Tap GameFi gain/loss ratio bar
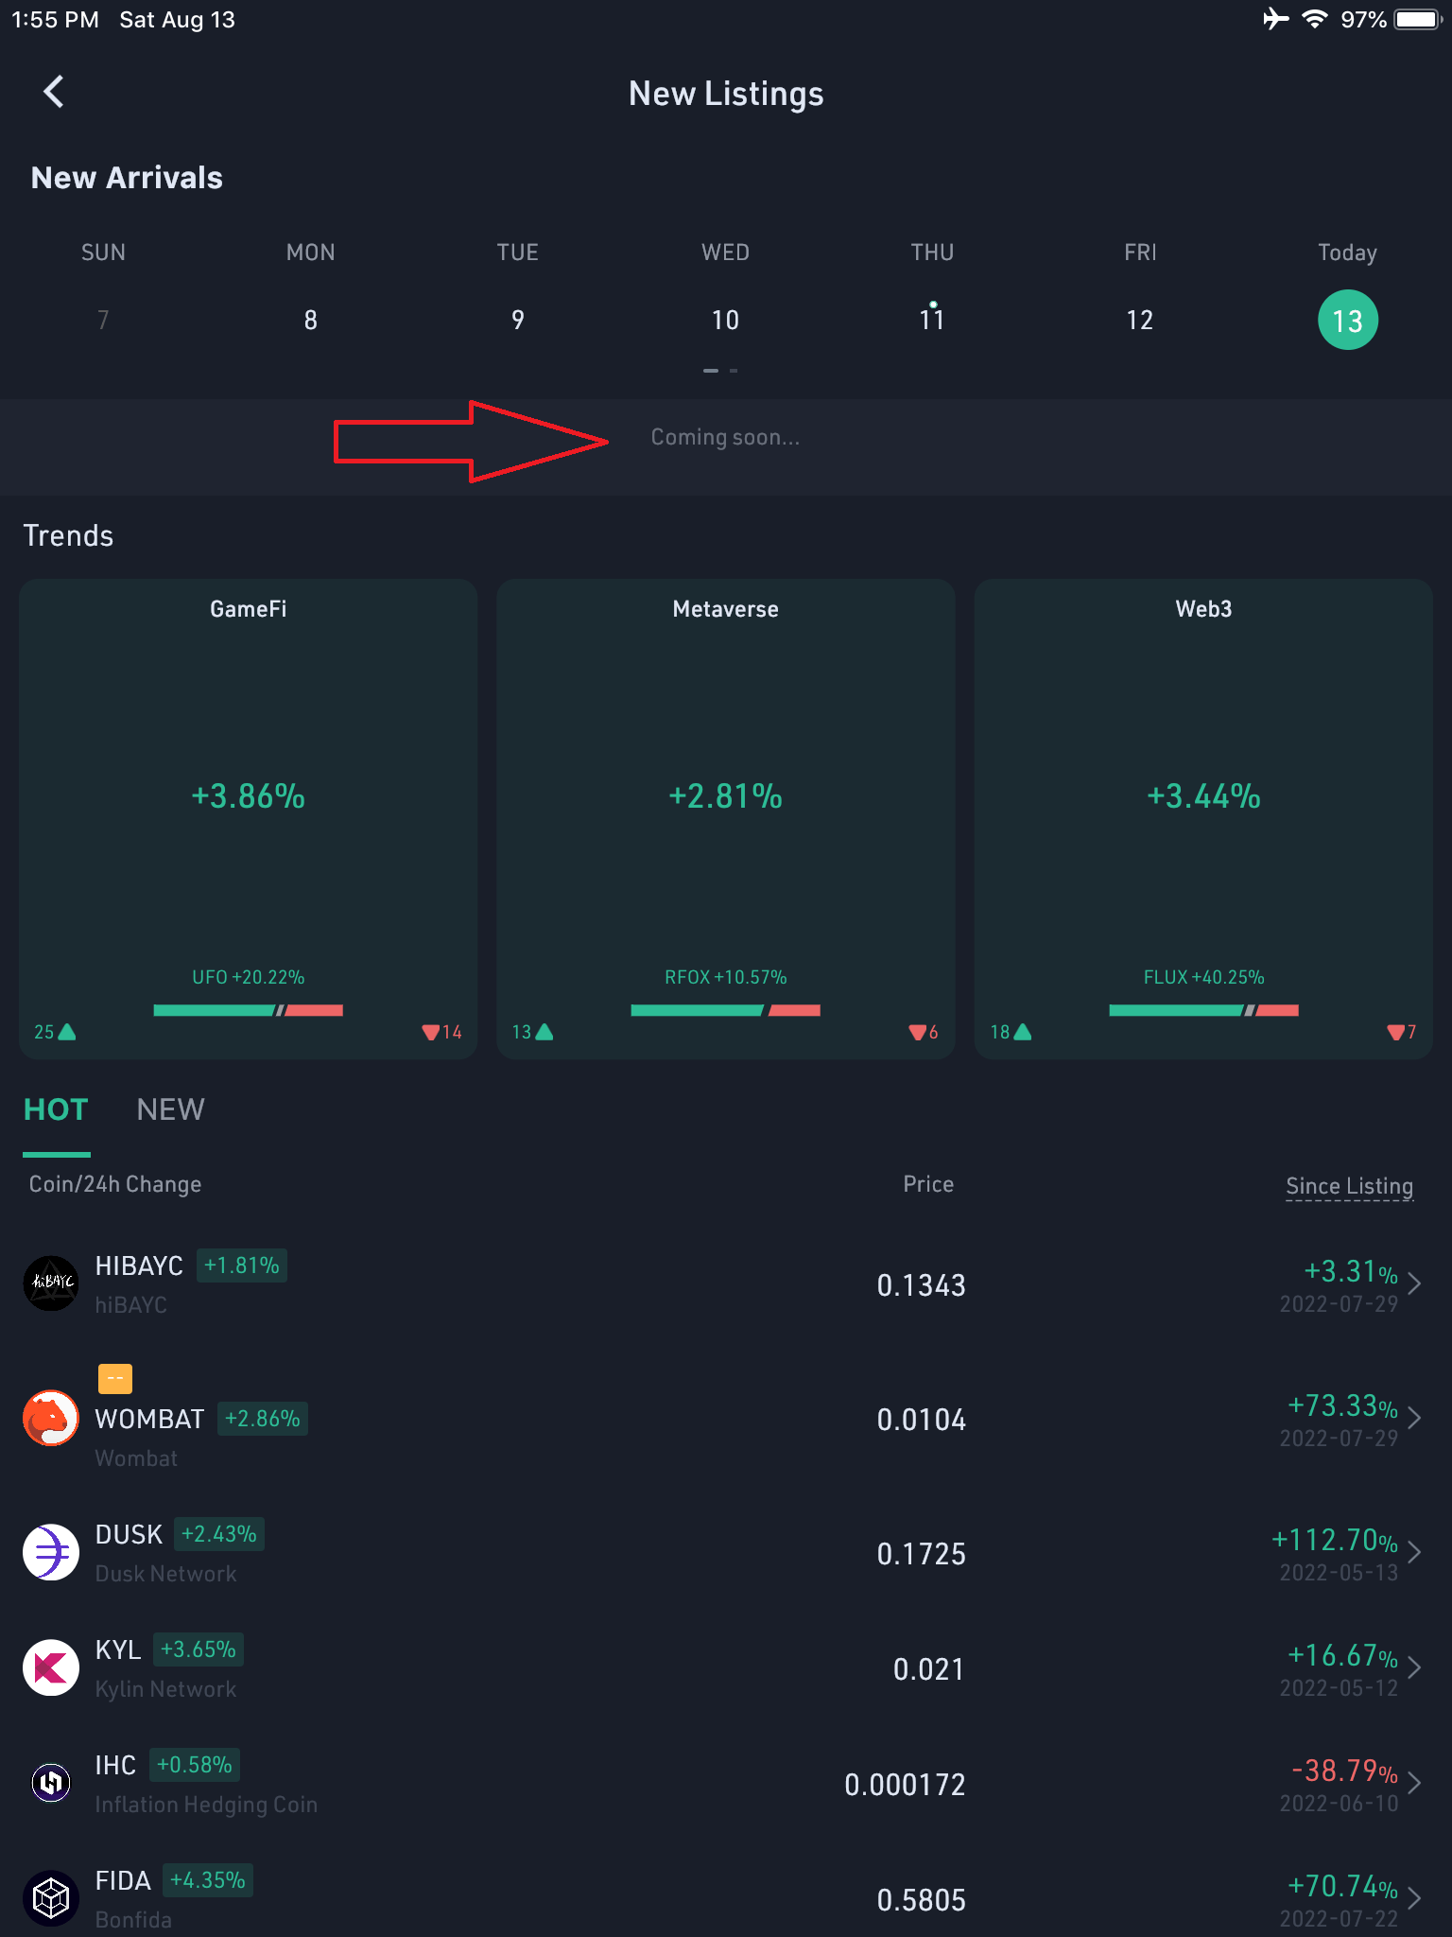The image size is (1452, 1937). [x=249, y=1010]
